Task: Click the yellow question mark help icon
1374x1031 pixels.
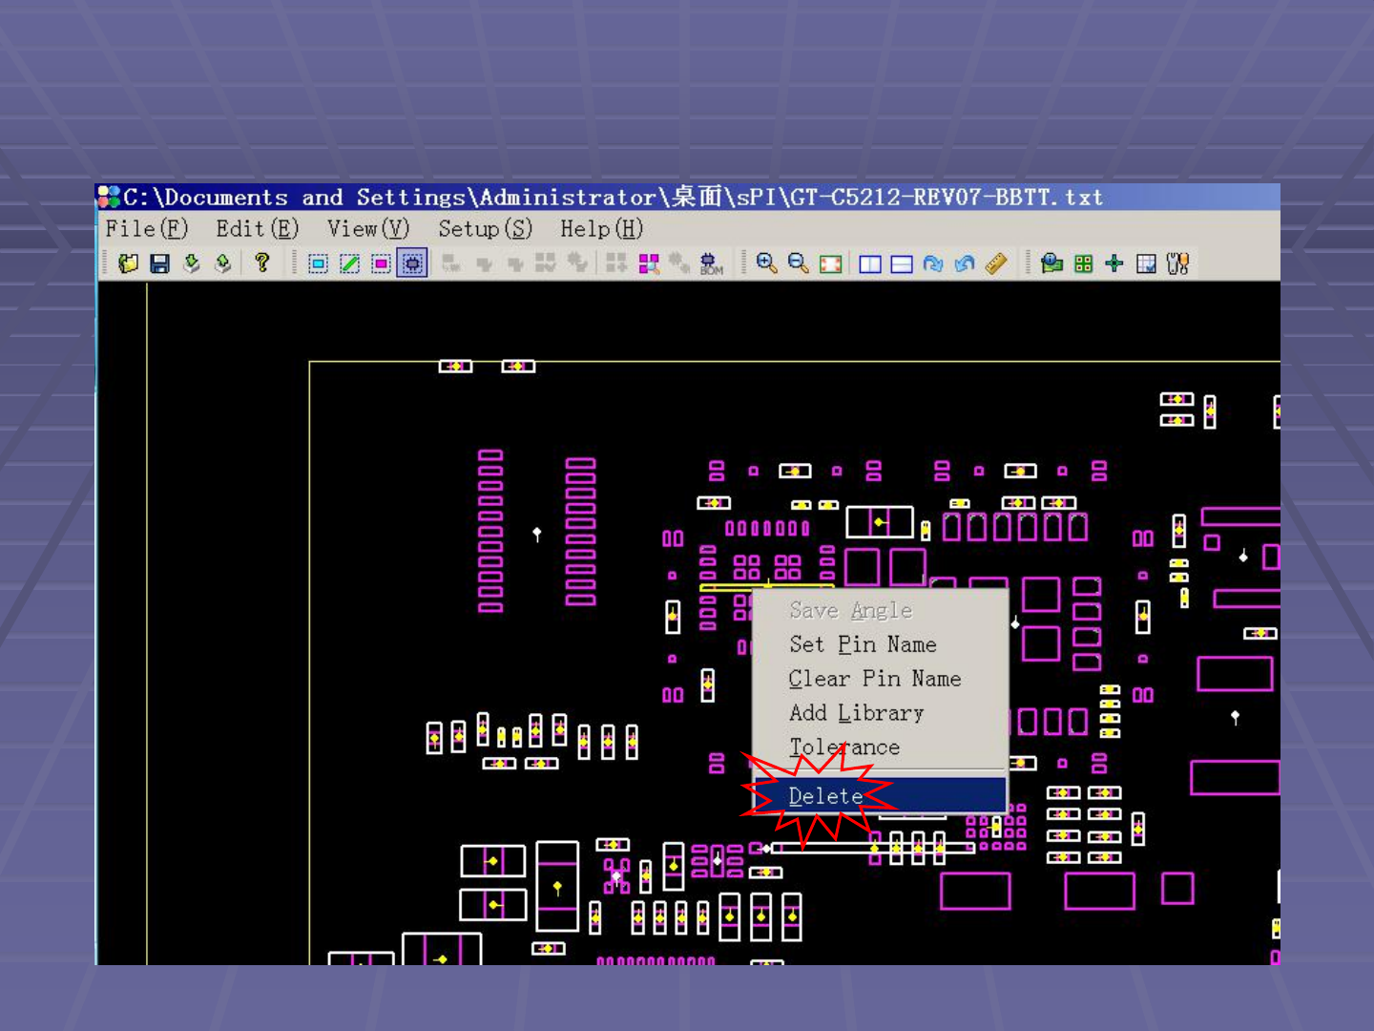Action: (261, 263)
